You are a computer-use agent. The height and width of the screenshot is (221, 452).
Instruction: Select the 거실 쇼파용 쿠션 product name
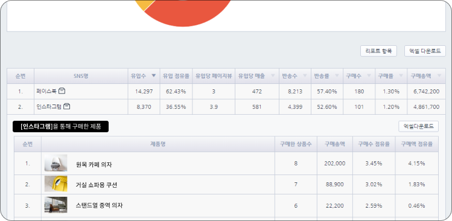pyautogui.click(x=97, y=185)
